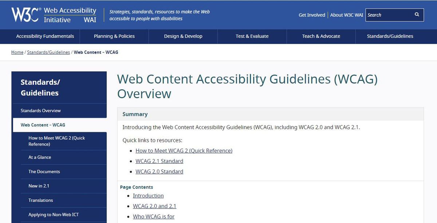The height and width of the screenshot is (223, 437).
Task: Click Who WCAG is for link
Action: (x=154, y=216)
